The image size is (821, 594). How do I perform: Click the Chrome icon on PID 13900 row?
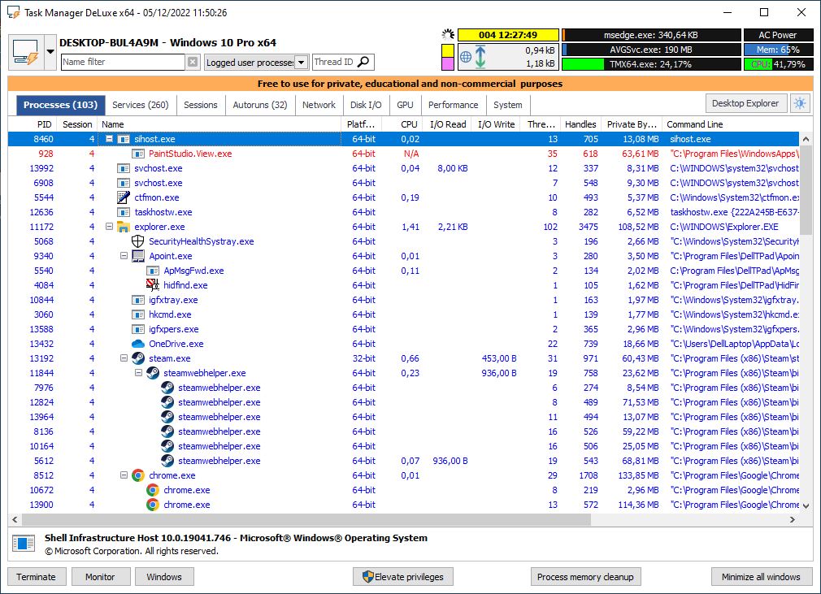click(x=153, y=505)
